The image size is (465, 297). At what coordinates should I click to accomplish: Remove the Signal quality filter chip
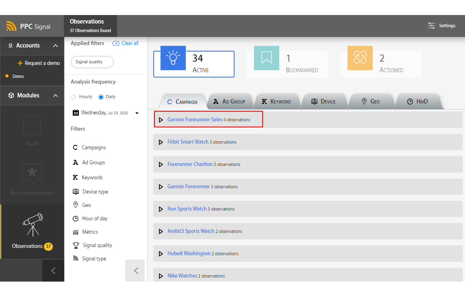click(92, 62)
